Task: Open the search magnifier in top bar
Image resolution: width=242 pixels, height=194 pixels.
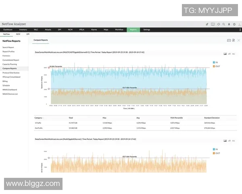Action: 223,24
